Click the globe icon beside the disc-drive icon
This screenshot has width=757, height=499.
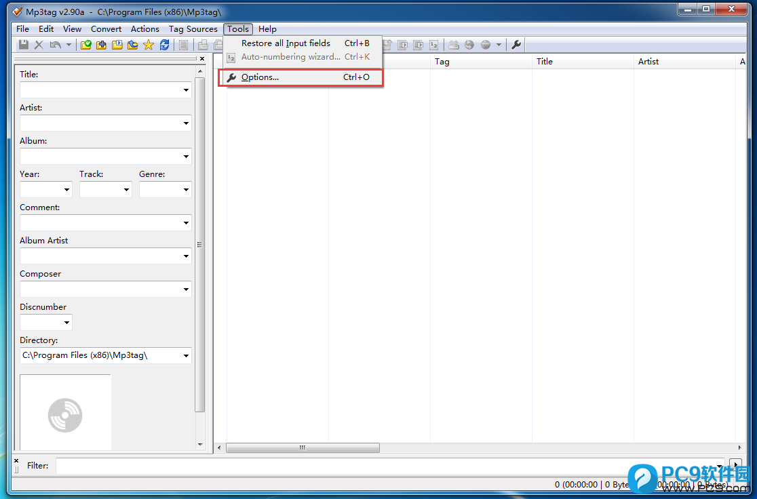[x=469, y=45]
